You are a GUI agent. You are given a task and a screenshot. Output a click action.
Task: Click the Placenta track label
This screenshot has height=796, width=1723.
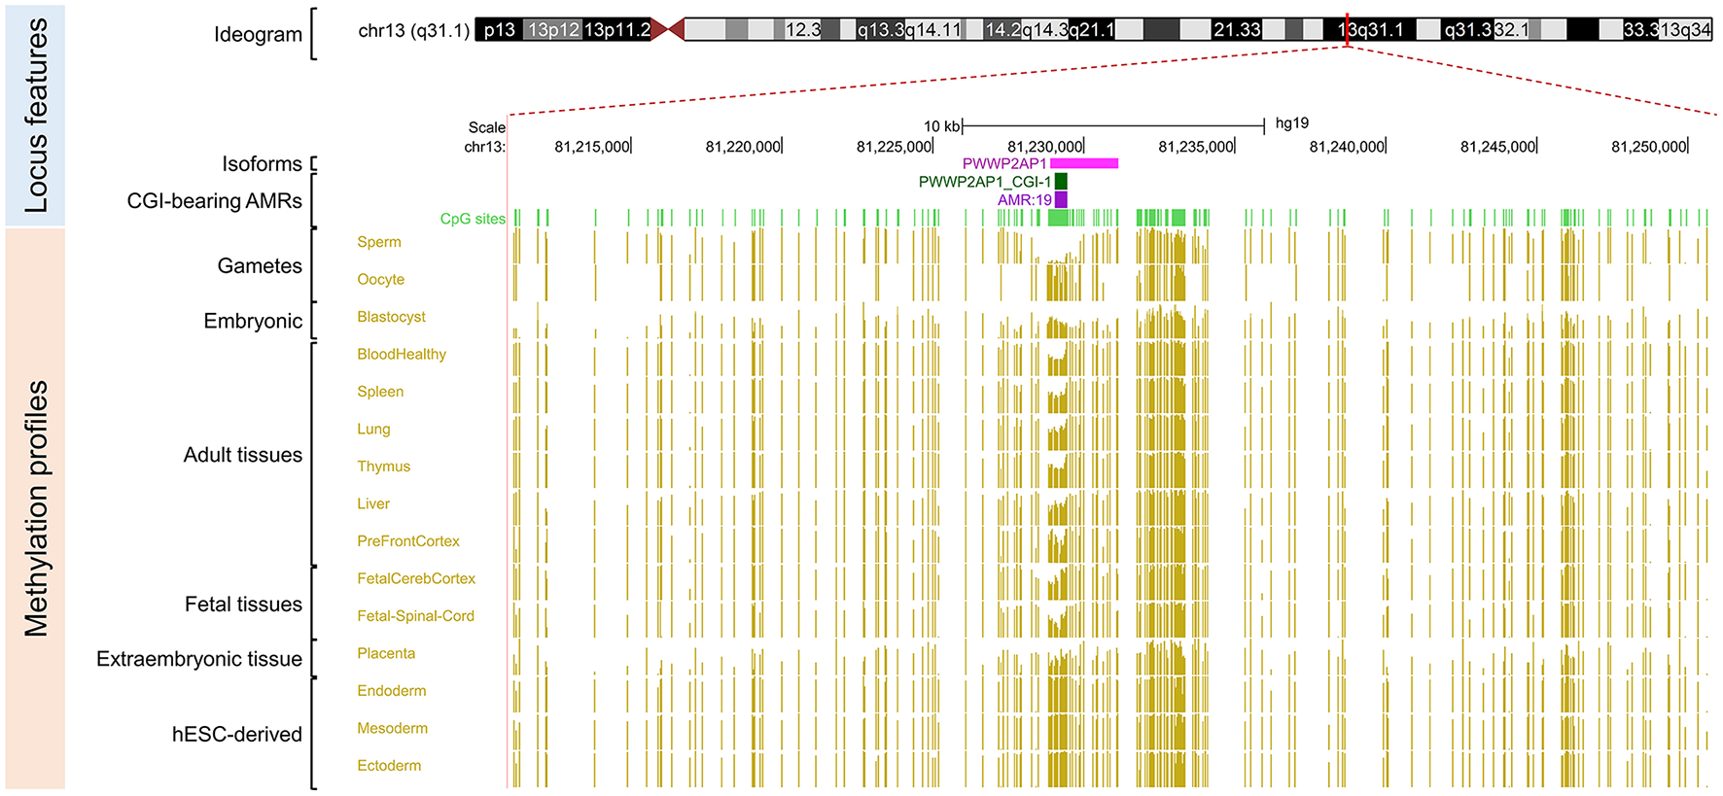[x=385, y=654]
